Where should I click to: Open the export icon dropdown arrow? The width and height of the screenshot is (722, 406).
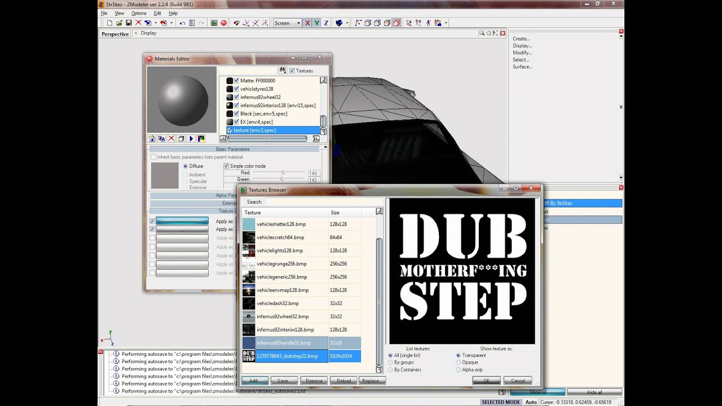[171, 23]
